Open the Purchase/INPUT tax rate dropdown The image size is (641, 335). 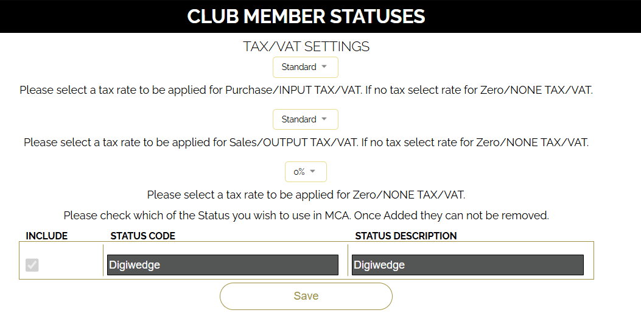pyautogui.click(x=305, y=67)
